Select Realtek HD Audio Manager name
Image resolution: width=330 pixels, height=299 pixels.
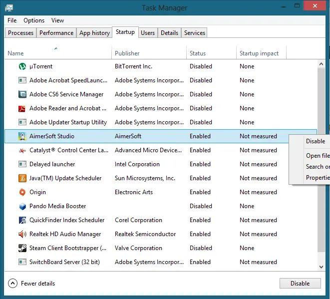tap(65, 234)
